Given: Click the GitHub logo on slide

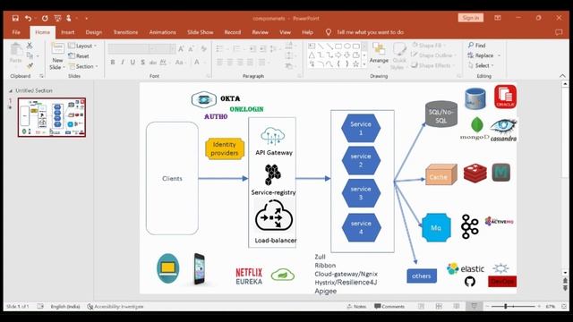Looking at the screenshot, I should click(470, 282).
